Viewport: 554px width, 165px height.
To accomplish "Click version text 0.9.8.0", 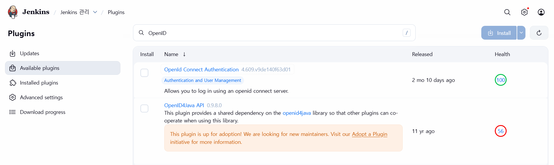I will tap(214, 105).
